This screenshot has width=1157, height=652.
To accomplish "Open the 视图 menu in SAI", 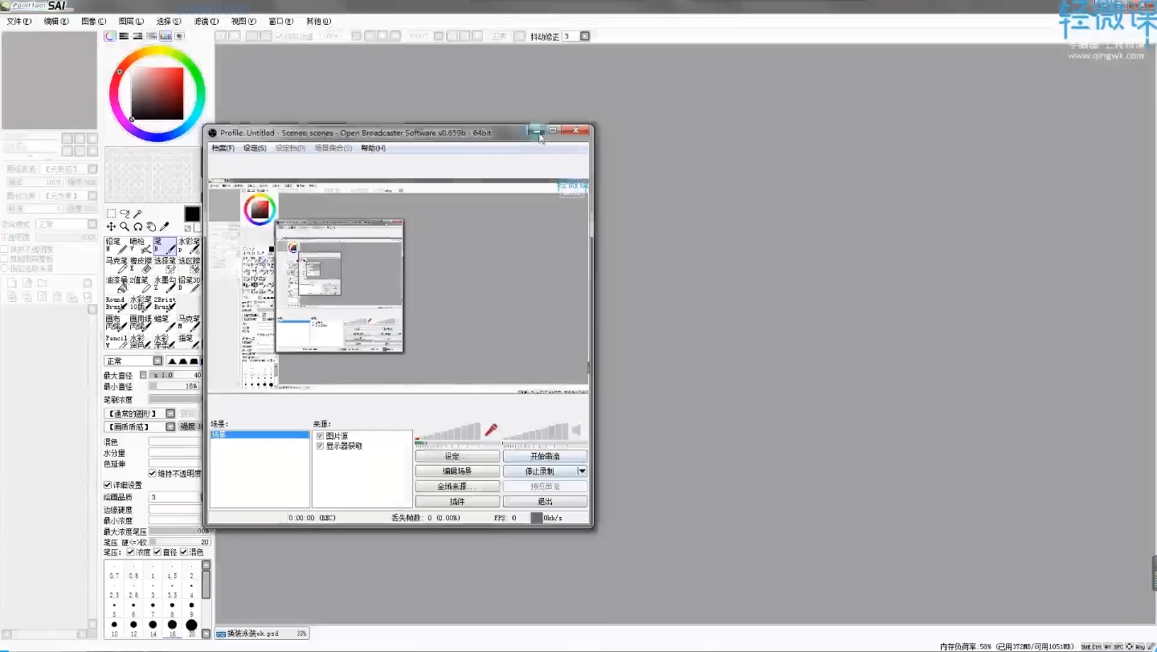I will coord(243,22).
